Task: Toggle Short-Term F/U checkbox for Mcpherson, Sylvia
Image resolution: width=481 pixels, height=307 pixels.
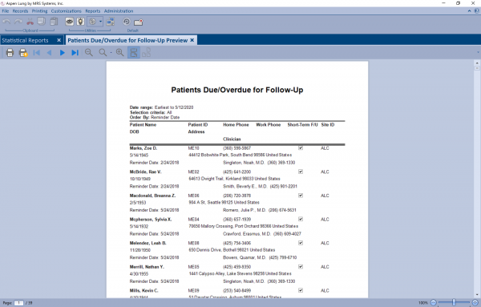Action: 301,219
